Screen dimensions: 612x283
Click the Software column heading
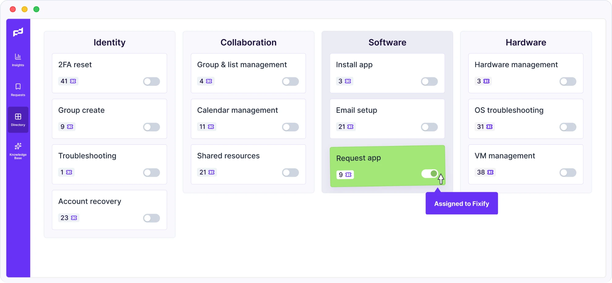[387, 42]
